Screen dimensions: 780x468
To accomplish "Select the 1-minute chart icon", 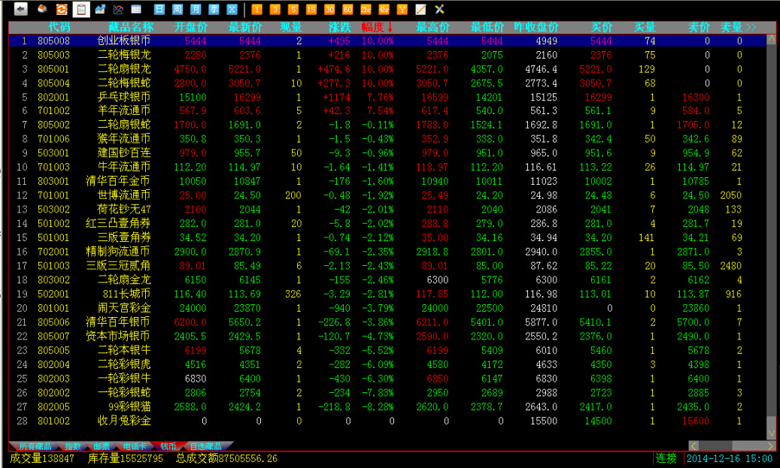I will click(256, 9).
